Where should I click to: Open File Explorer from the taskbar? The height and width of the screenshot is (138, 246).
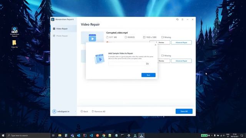(60, 135)
